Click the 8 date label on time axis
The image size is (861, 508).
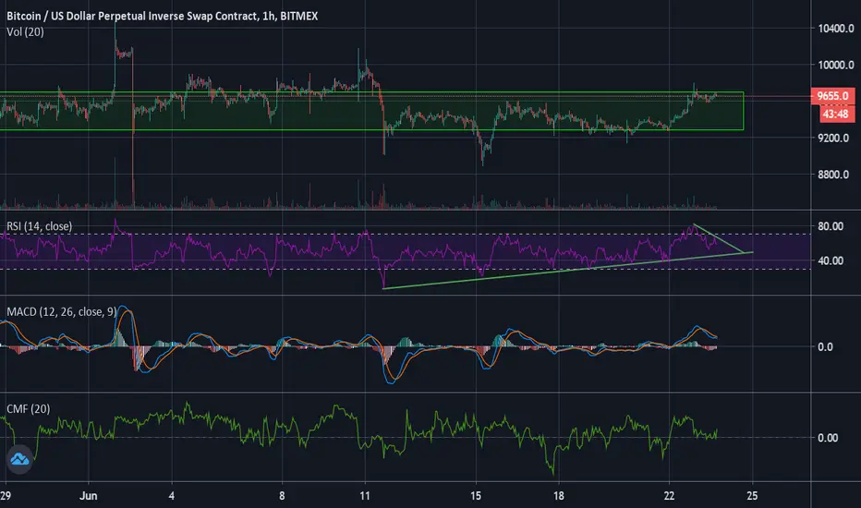click(282, 496)
